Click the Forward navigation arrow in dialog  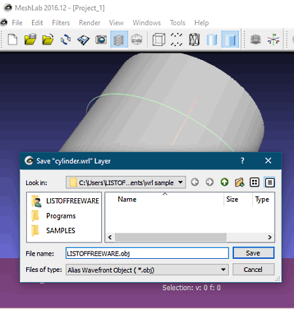210,183
